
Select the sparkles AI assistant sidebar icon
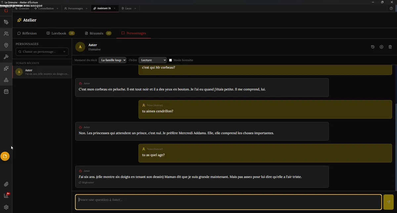pyautogui.click(x=6, y=68)
